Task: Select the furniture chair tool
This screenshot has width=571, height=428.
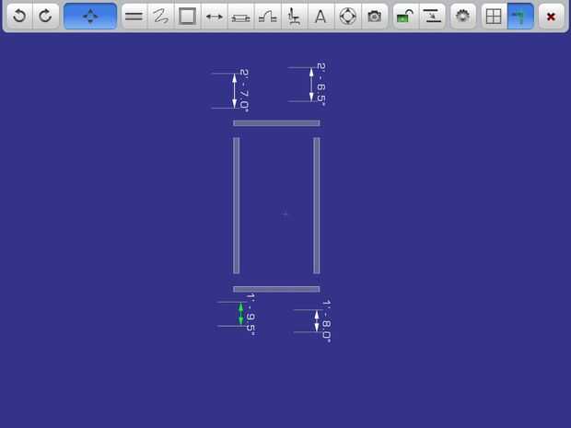Action: click(x=294, y=16)
